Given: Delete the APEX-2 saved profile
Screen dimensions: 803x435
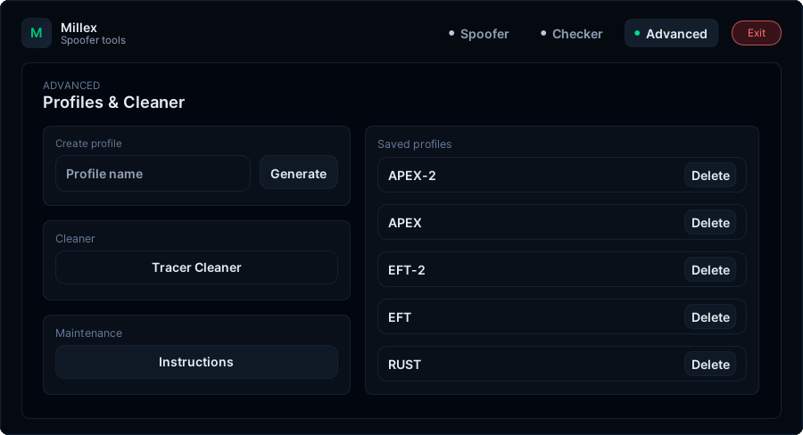Looking at the screenshot, I should click(x=710, y=176).
